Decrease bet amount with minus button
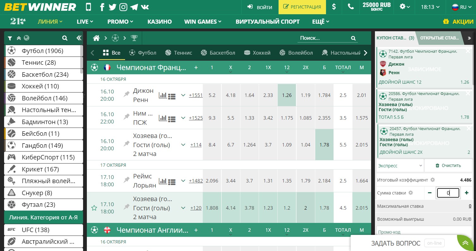Image resolution: width=476 pixels, height=251 pixels. [430, 193]
